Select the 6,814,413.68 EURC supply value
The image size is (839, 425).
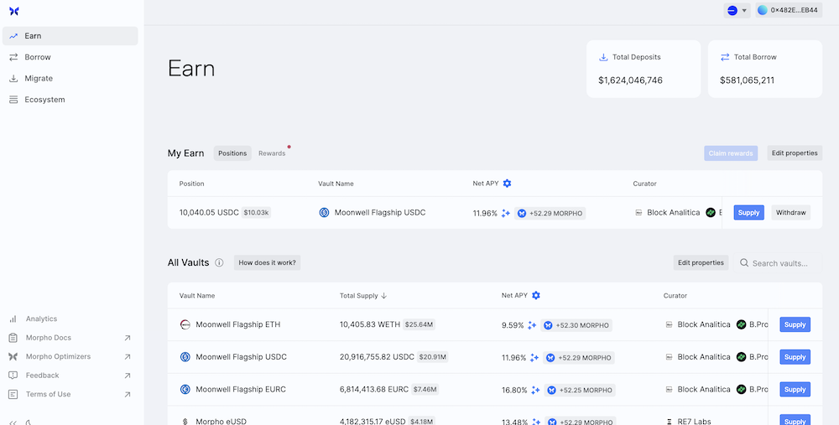(x=374, y=390)
